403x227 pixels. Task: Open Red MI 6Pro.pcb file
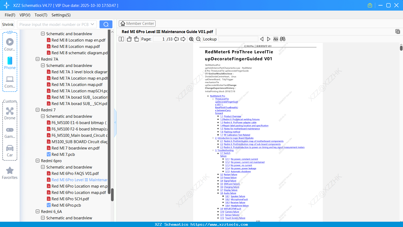(64, 205)
